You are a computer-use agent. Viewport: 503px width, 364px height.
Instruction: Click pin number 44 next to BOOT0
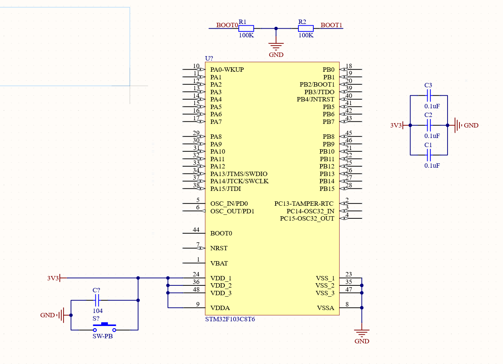(196, 230)
